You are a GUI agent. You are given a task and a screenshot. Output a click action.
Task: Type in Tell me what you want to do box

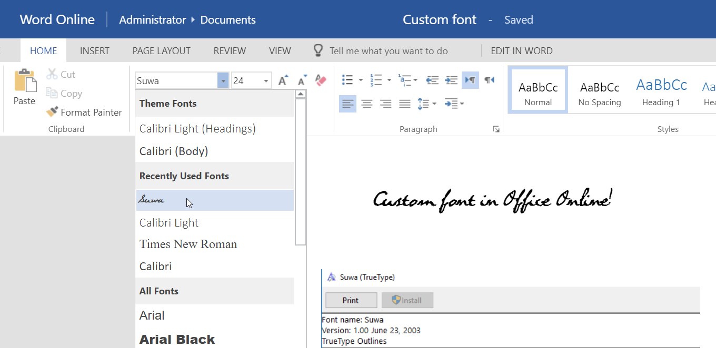(389, 51)
